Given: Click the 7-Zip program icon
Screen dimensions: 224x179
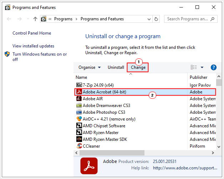Looking at the screenshot, I should [x=79, y=85].
